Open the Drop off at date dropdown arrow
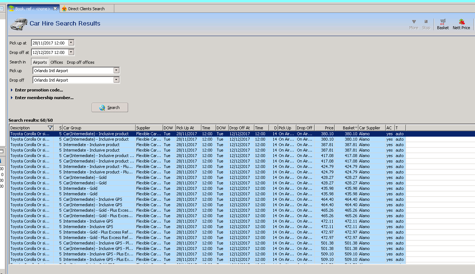475x274 pixels. point(71,52)
